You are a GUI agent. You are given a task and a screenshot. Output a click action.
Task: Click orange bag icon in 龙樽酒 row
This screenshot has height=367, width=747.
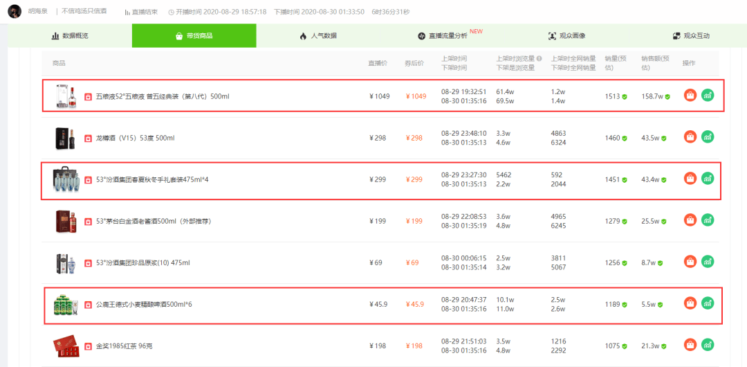(x=690, y=137)
